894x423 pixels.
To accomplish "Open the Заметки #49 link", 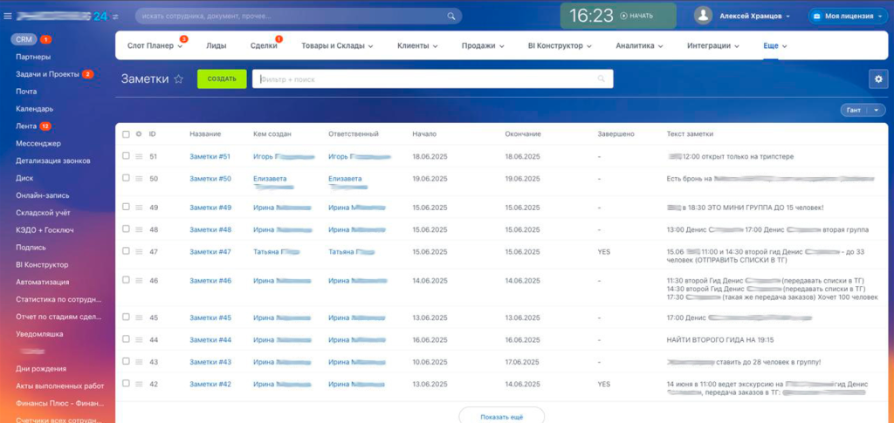I will click(x=210, y=208).
